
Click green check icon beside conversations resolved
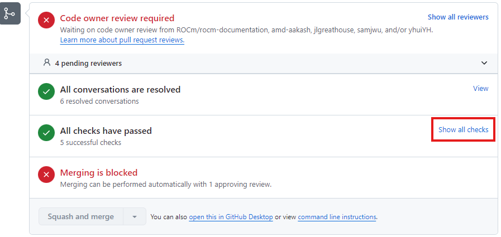coord(46,92)
